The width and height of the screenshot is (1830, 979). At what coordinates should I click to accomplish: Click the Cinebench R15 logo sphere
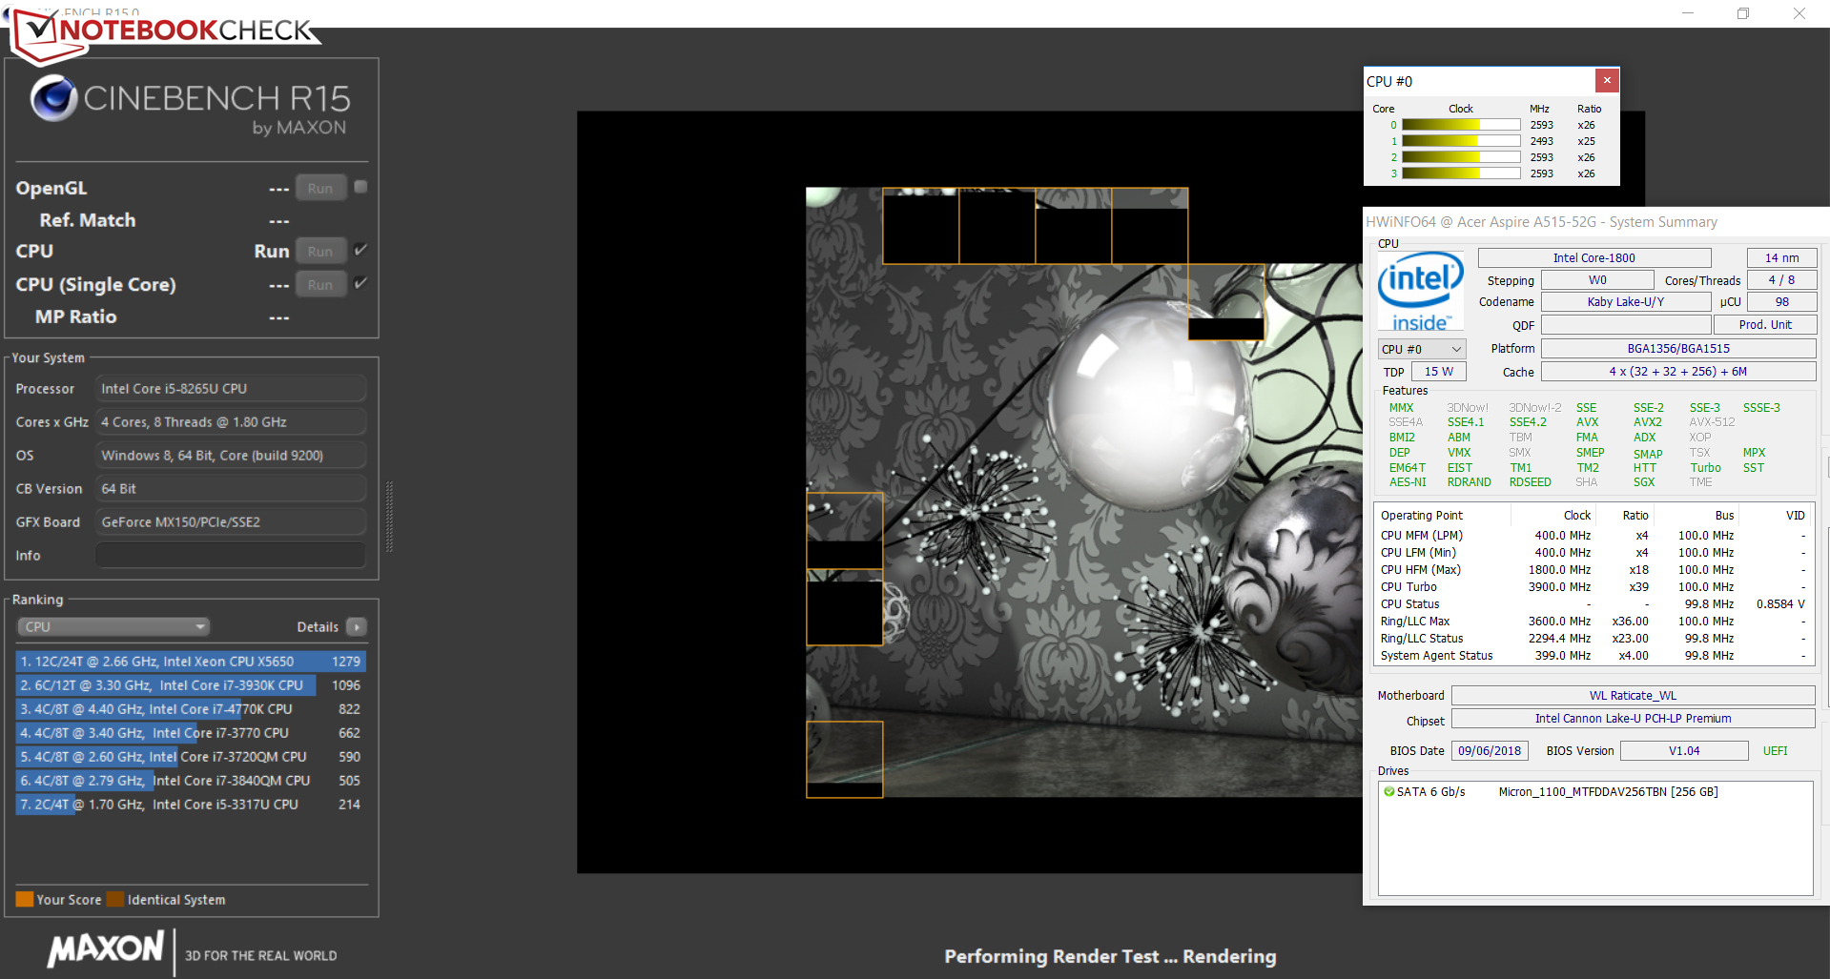click(53, 98)
